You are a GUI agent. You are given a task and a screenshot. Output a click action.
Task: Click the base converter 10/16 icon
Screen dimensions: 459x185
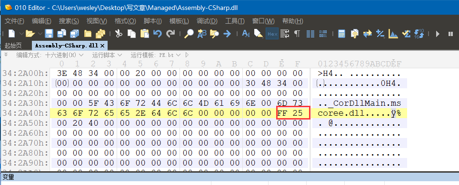pos(419,34)
